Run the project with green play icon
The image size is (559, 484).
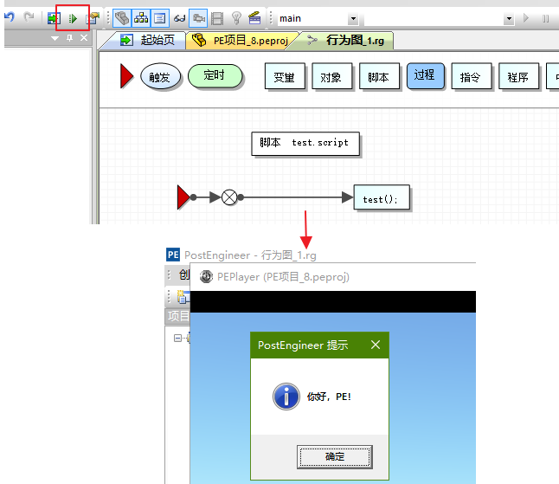73,18
